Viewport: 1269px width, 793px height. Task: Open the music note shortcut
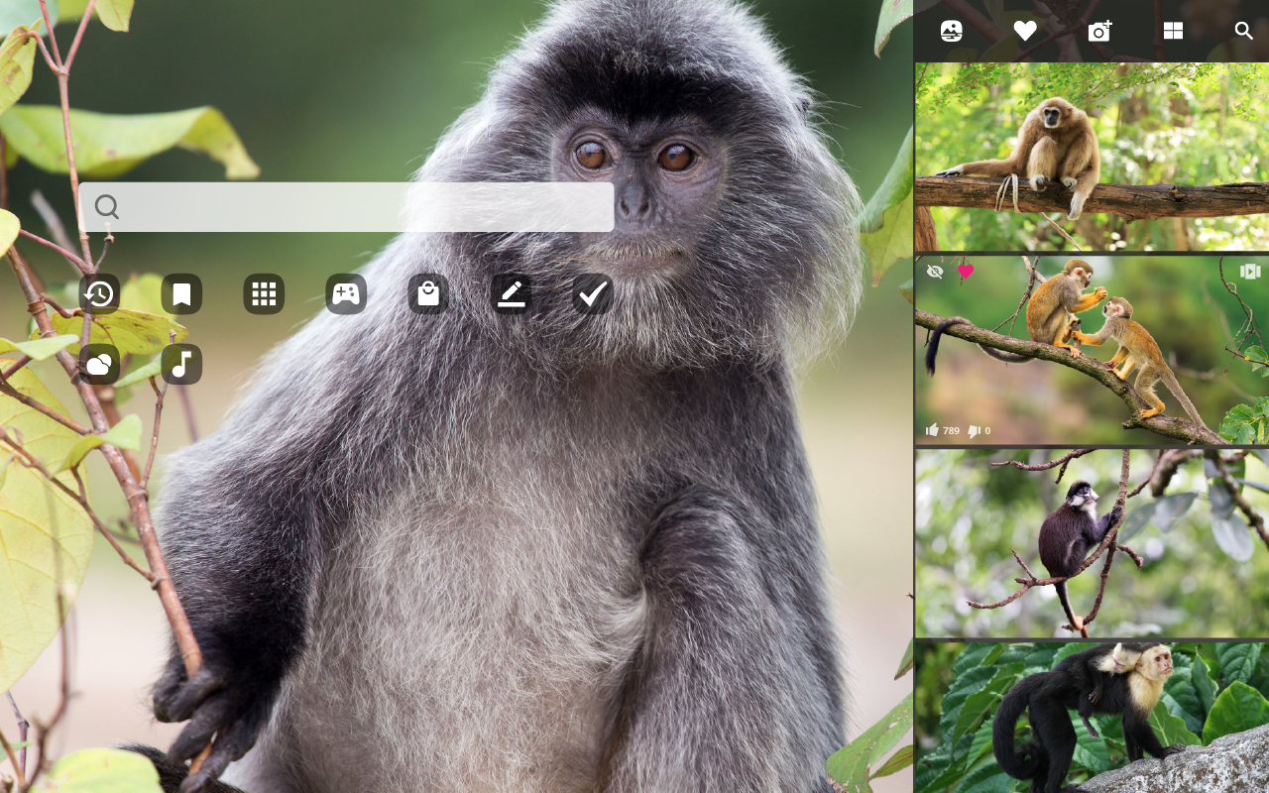[x=181, y=364]
